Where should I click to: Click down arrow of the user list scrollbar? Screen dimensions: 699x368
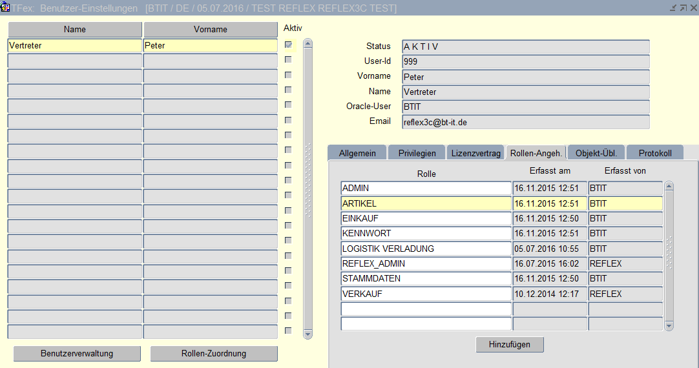coord(308,334)
